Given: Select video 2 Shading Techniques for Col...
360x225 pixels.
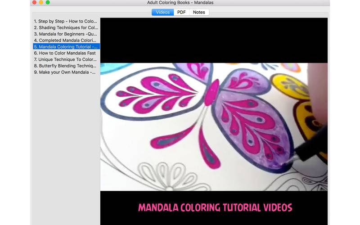Looking at the screenshot, I should click(x=66, y=27).
